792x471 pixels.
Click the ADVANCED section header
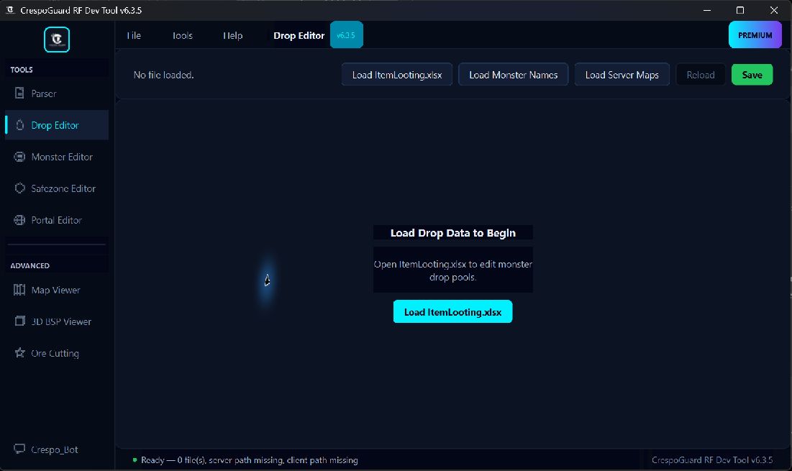pos(29,265)
